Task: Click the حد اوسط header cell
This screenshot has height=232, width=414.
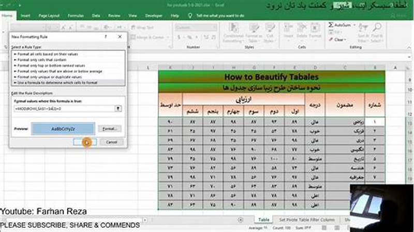Action: (x=170, y=105)
